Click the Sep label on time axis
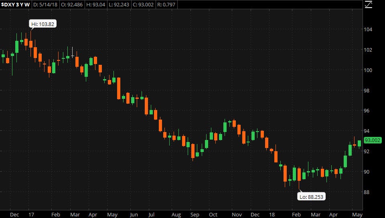The height and width of the screenshot is (218, 385). coord(195,214)
